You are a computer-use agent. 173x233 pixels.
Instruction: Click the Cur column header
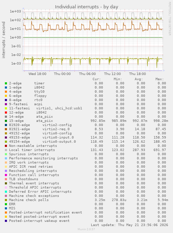click(x=96, y=79)
